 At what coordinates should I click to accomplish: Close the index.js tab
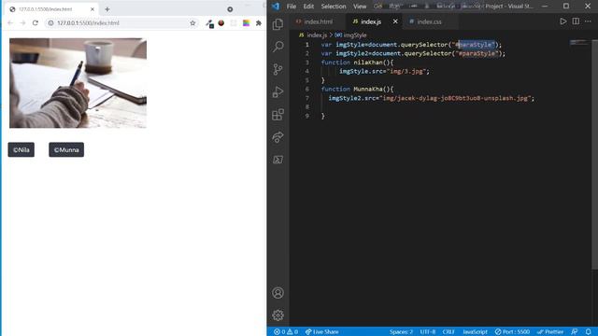pos(395,21)
